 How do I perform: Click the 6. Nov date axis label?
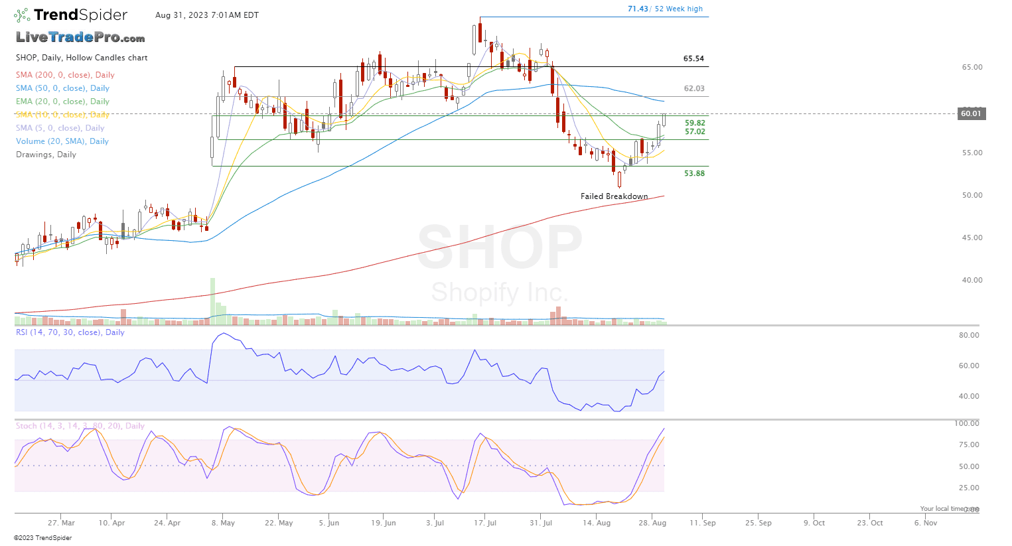(x=925, y=523)
